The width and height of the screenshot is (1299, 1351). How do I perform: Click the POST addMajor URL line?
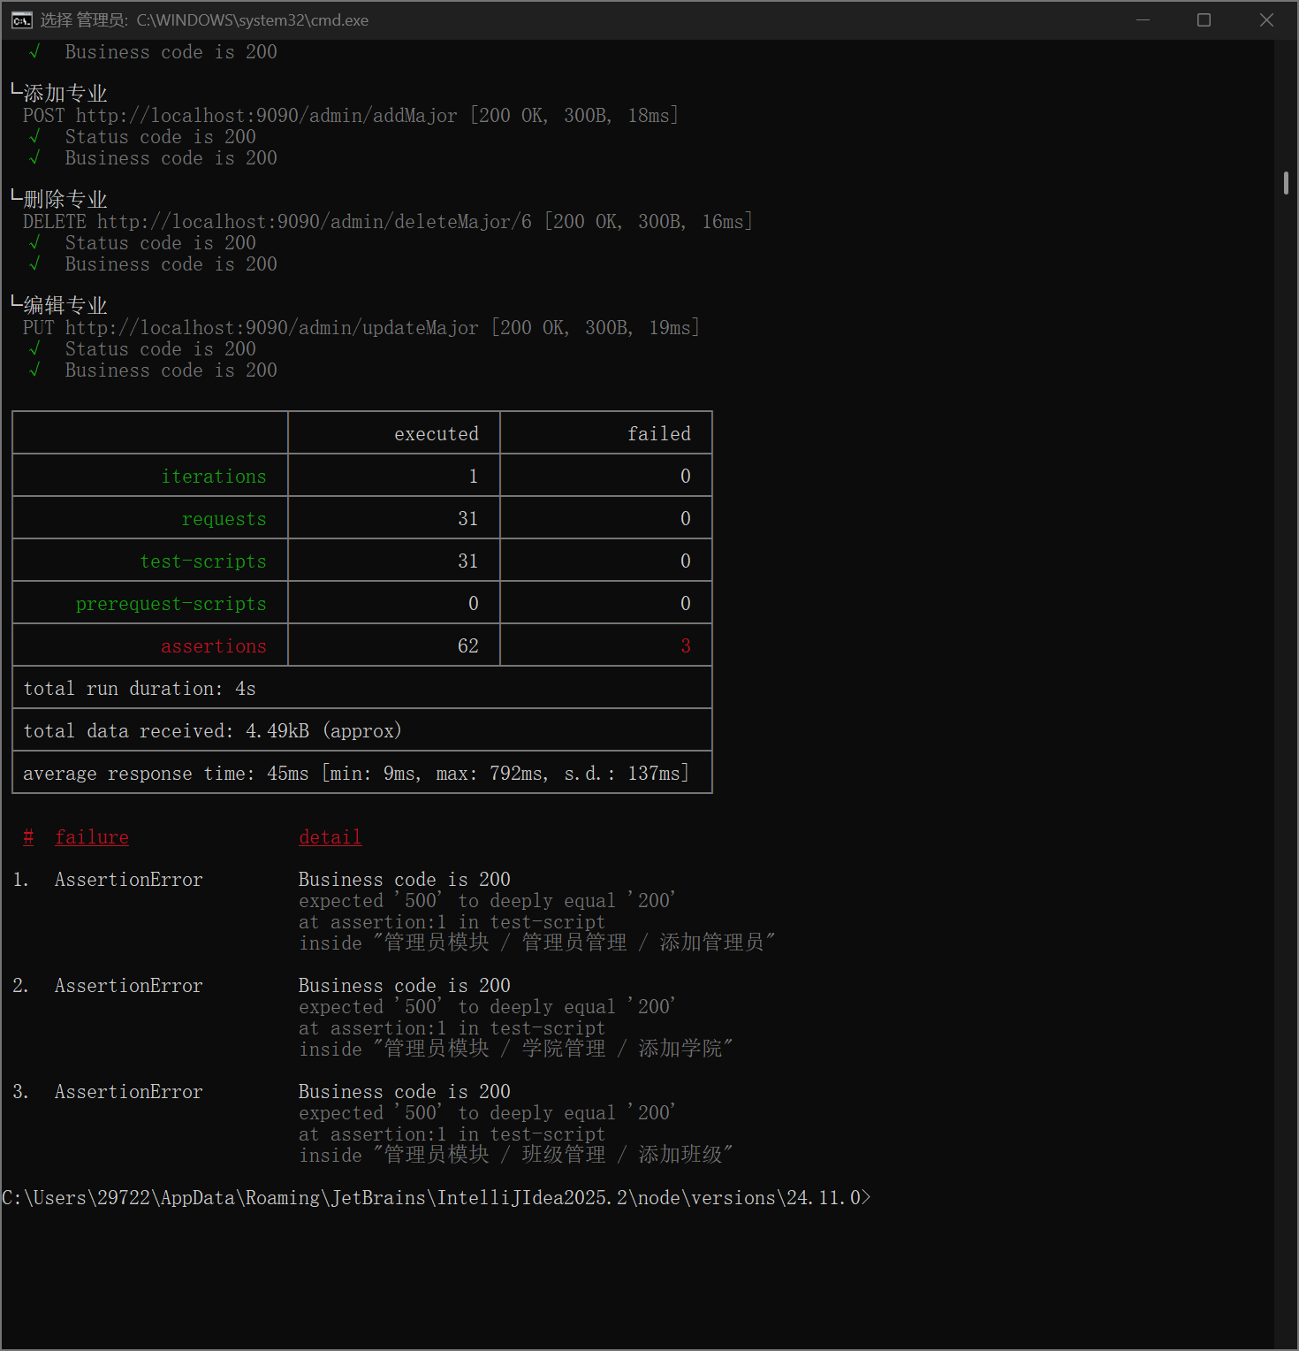coord(350,116)
